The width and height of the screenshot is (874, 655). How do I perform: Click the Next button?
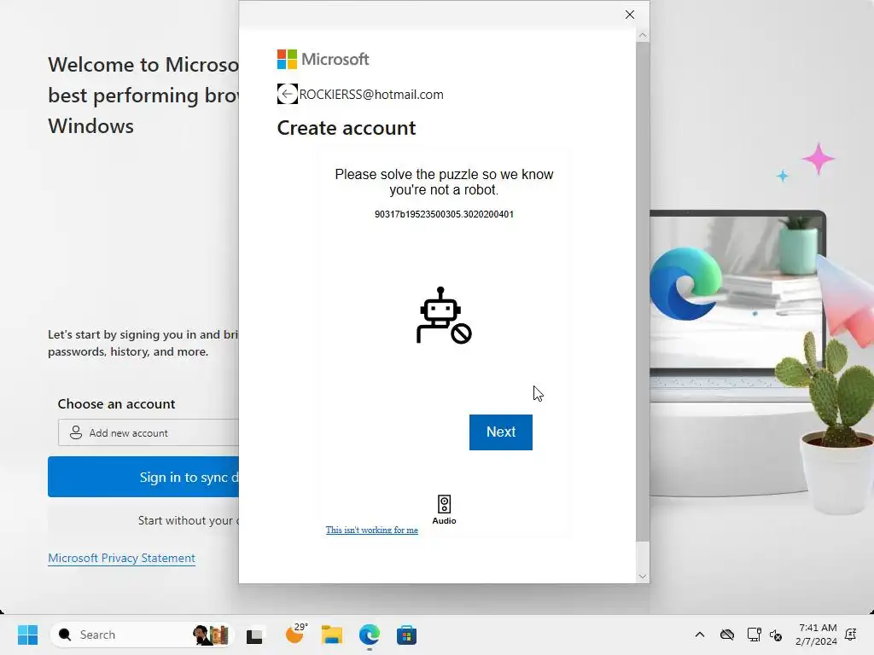pyautogui.click(x=500, y=432)
